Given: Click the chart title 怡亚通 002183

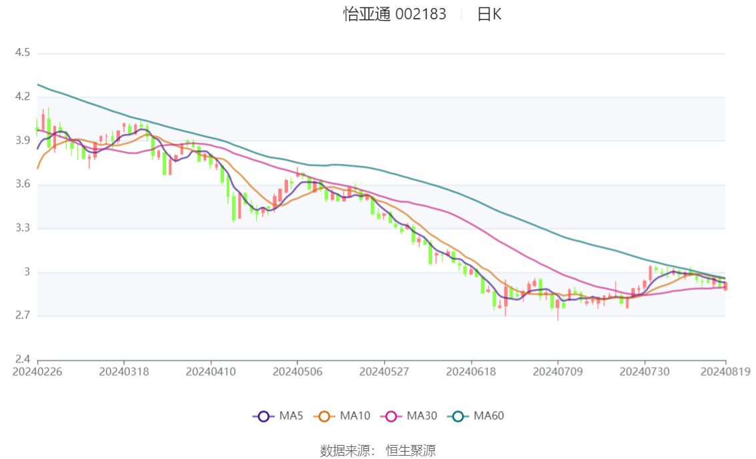Looking at the screenshot, I should click(395, 14).
